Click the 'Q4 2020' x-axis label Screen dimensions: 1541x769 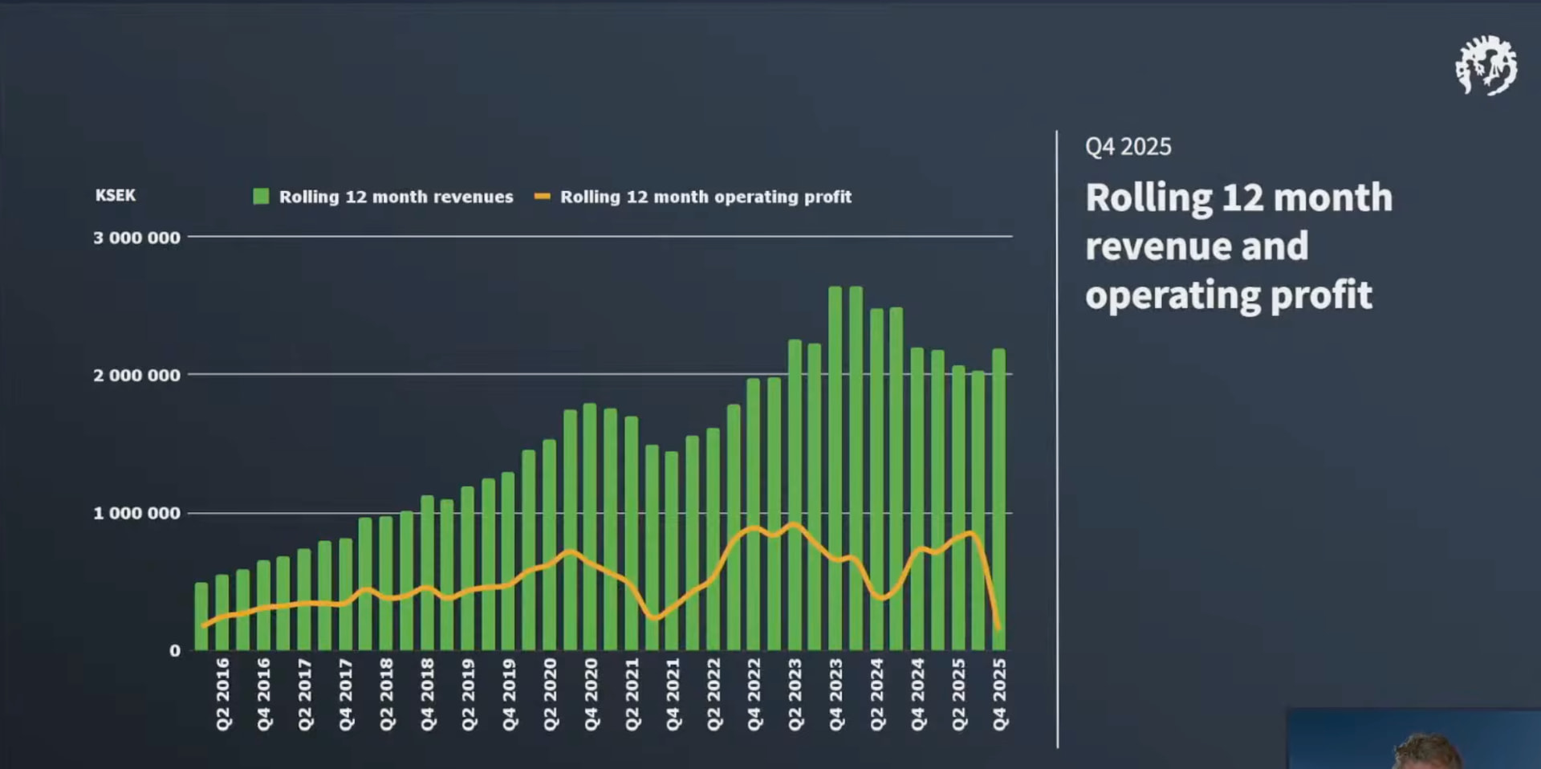[x=591, y=694]
